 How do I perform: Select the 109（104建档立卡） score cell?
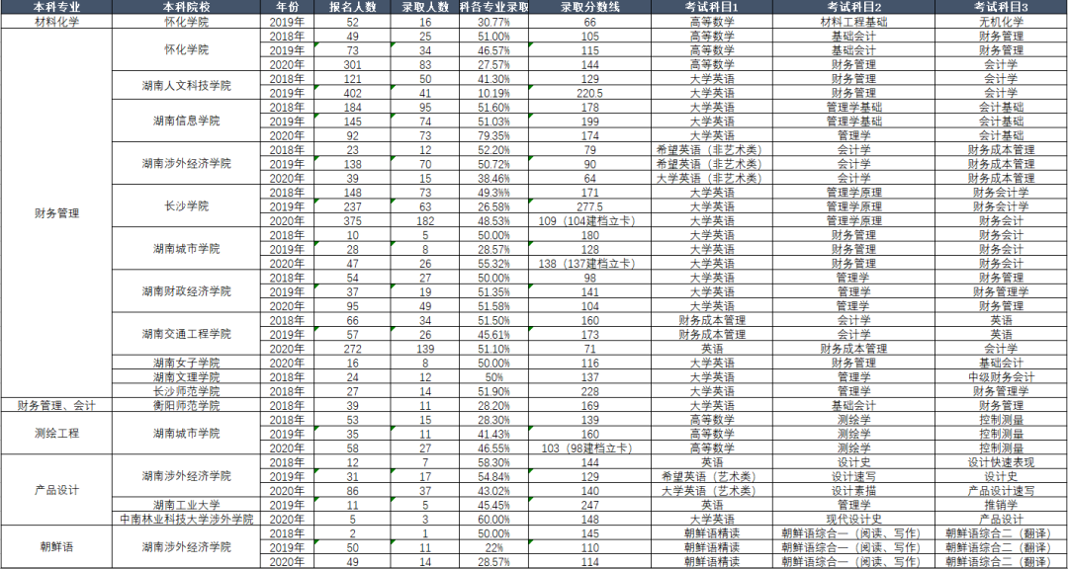tap(590, 220)
